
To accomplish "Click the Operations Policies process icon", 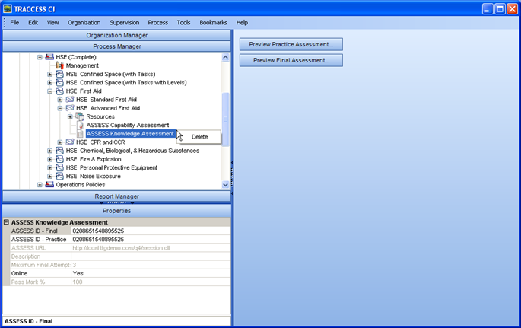I will pyautogui.click(x=49, y=184).
